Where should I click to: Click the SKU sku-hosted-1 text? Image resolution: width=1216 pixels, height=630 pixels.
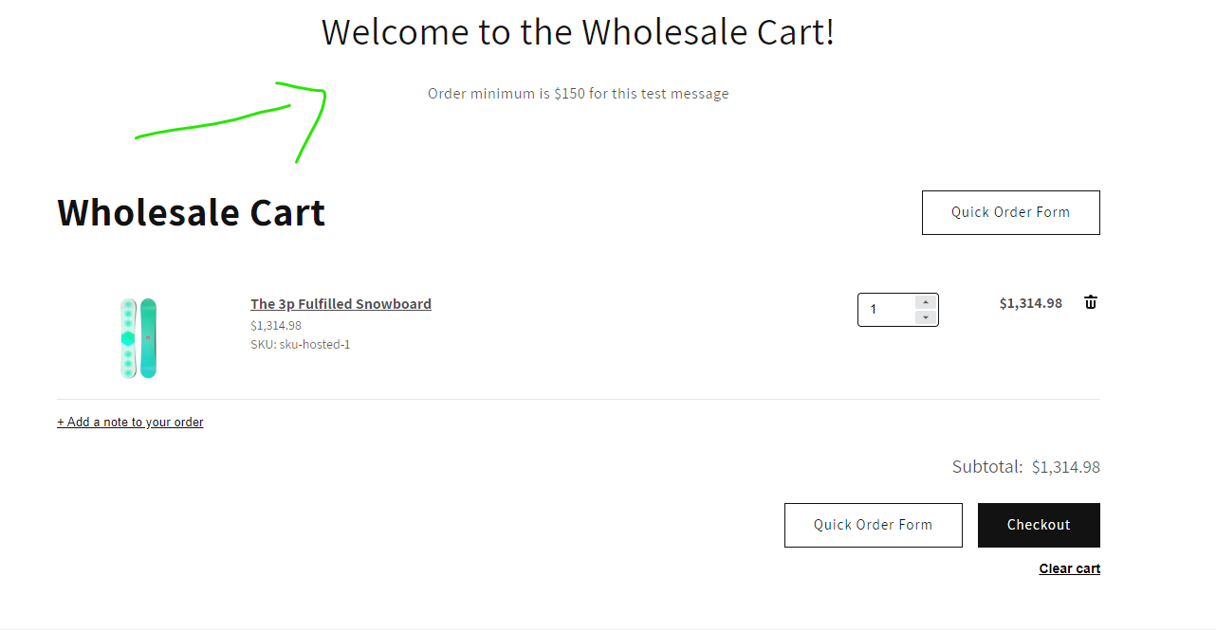(x=301, y=345)
